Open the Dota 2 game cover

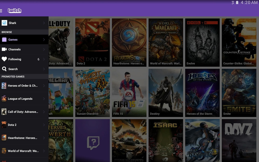coord(93,42)
